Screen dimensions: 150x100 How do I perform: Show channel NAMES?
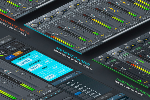(x=62, y=71)
